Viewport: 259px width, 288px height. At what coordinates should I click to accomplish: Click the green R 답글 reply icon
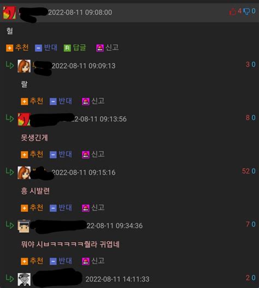[x=67, y=48]
